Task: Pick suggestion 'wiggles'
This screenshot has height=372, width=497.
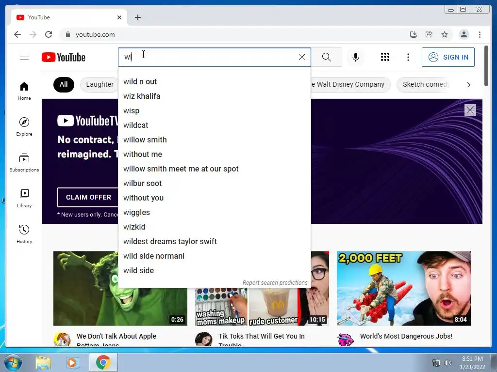Action: 214,213
